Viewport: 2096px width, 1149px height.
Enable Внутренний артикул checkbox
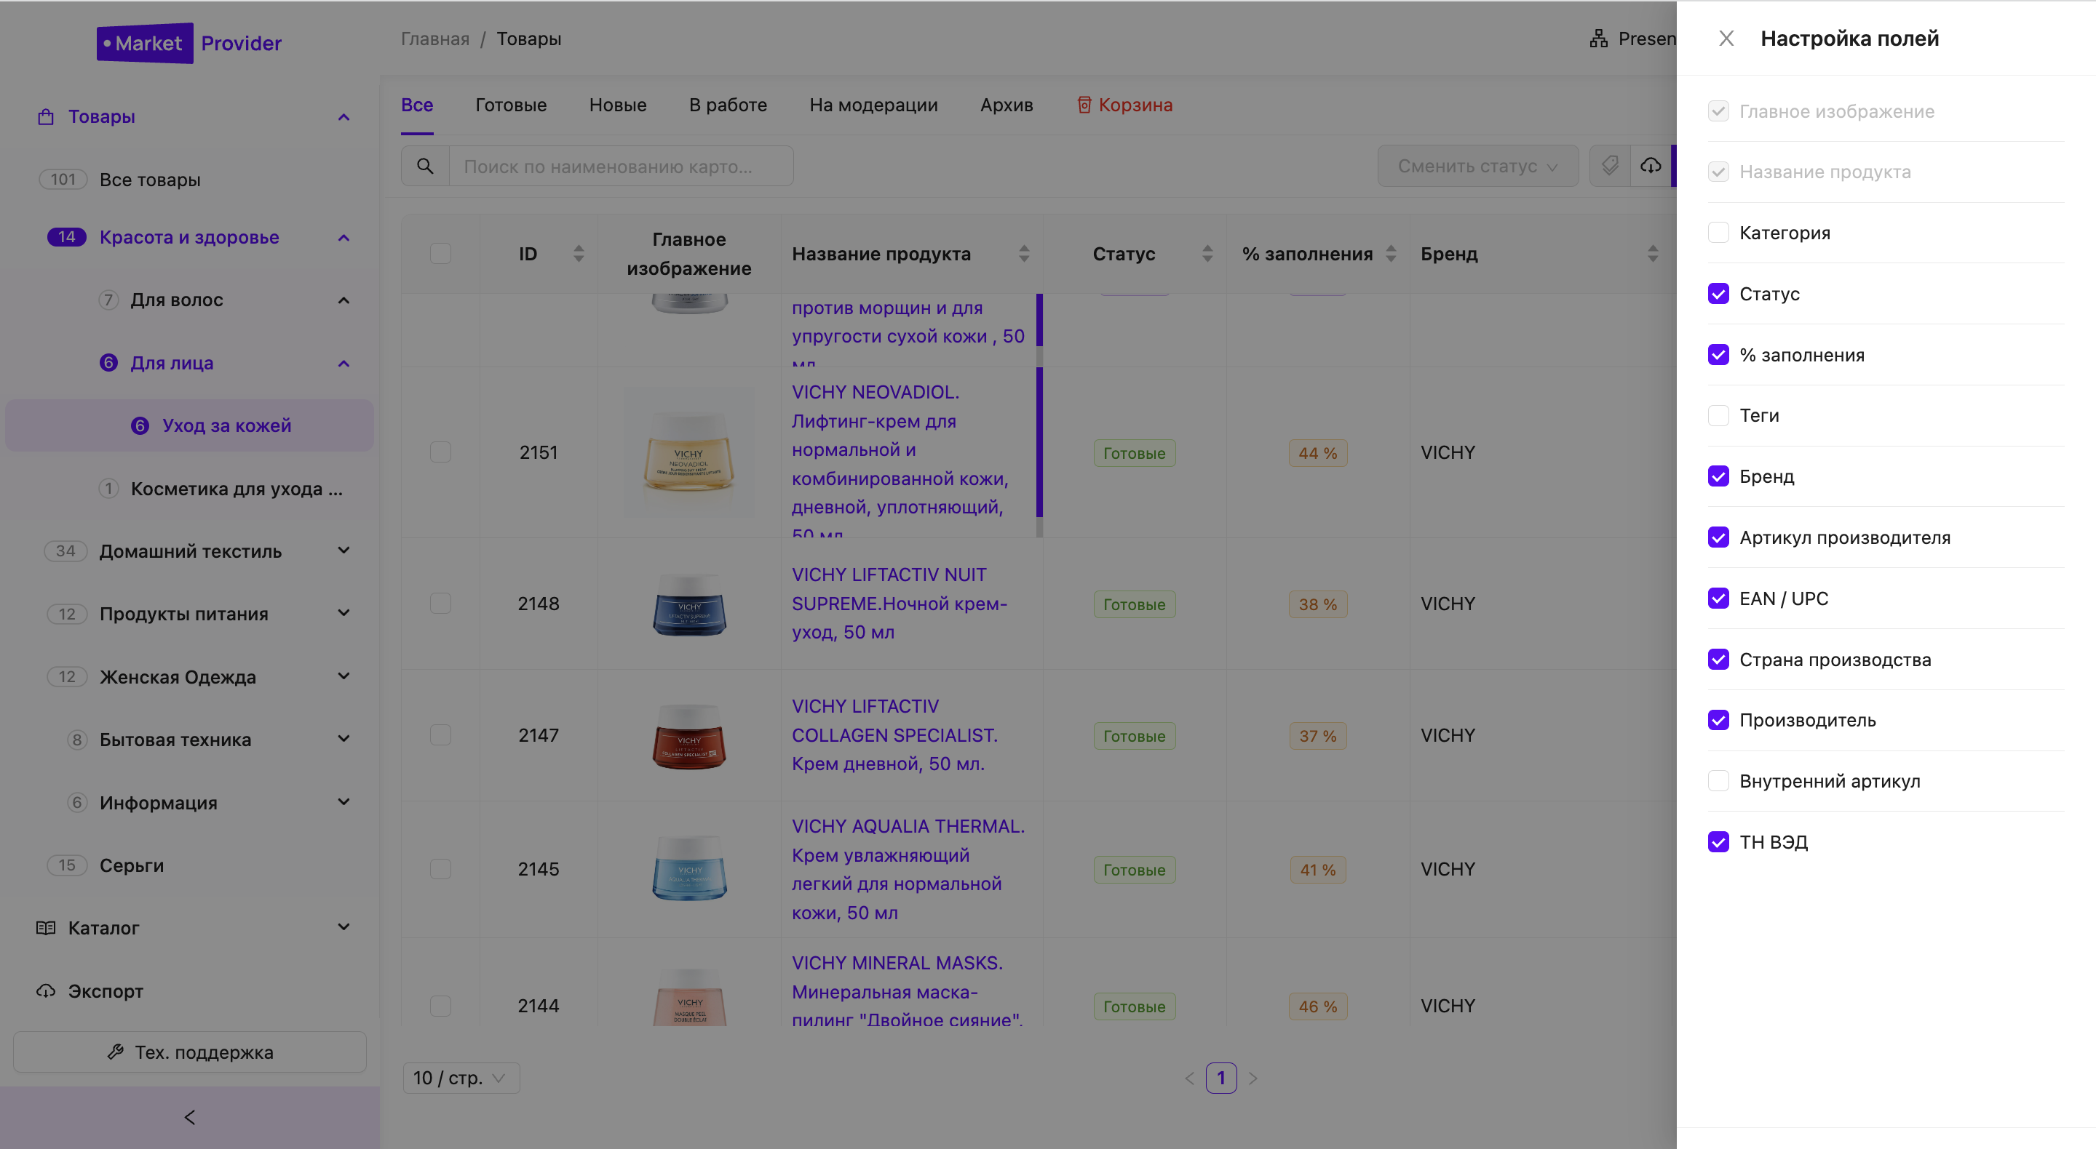(x=1718, y=782)
